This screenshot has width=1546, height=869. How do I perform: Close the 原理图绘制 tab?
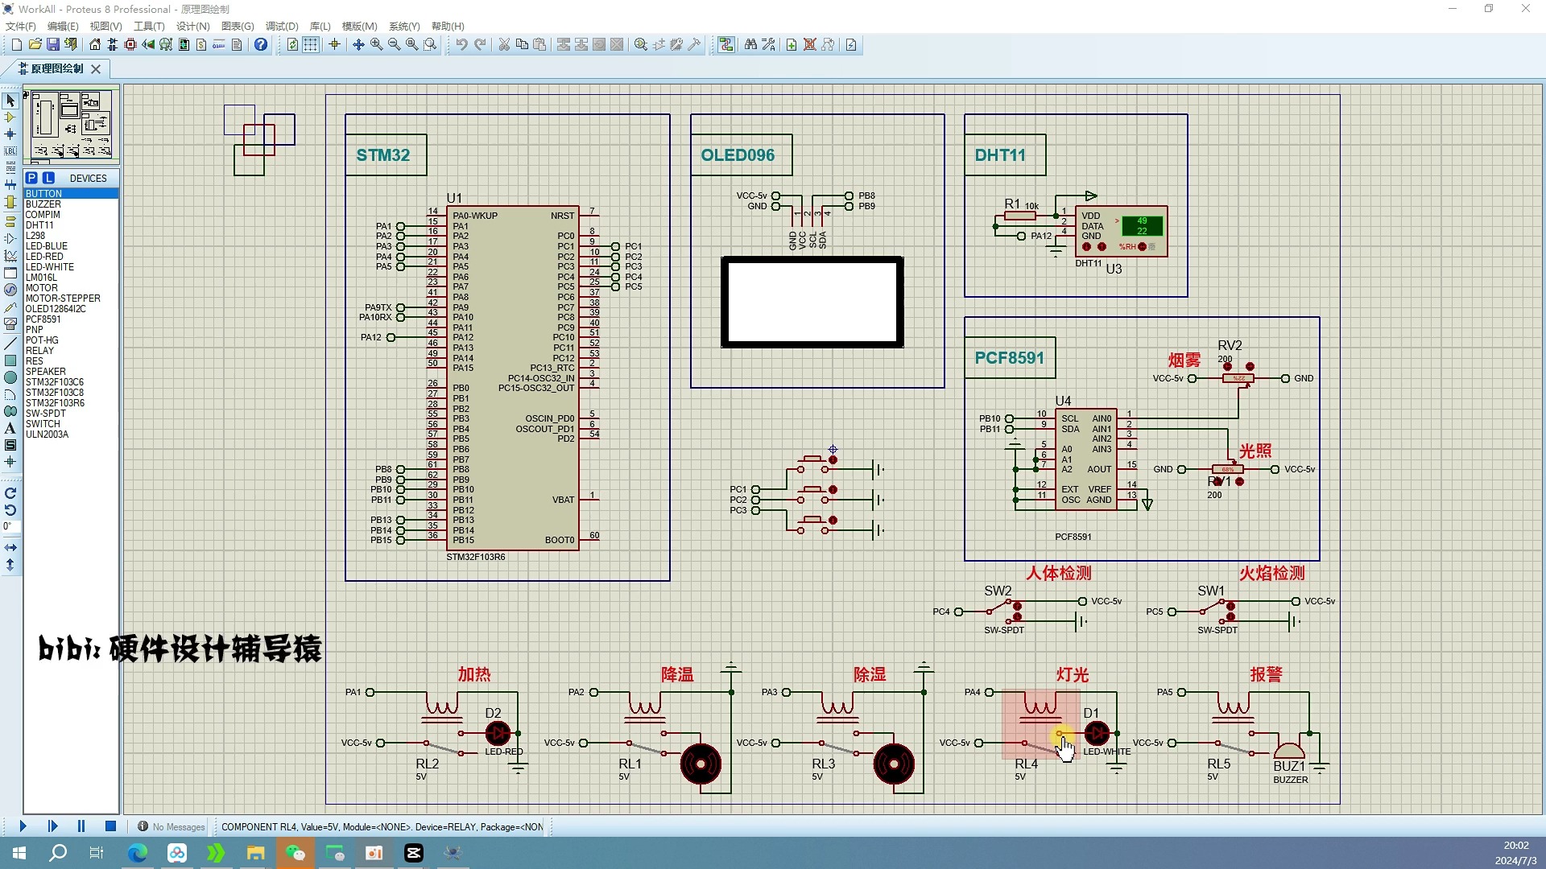(96, 69)
